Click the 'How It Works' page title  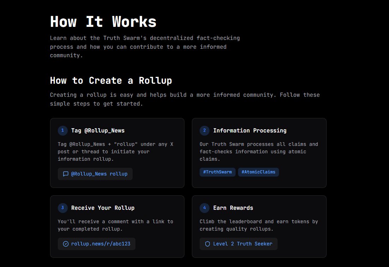[x=103, y=22]
